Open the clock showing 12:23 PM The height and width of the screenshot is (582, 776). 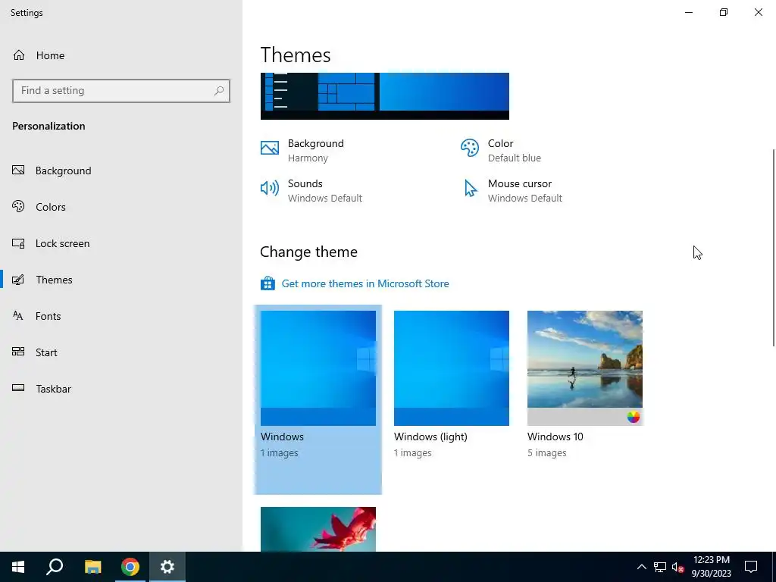pos(711,567)
